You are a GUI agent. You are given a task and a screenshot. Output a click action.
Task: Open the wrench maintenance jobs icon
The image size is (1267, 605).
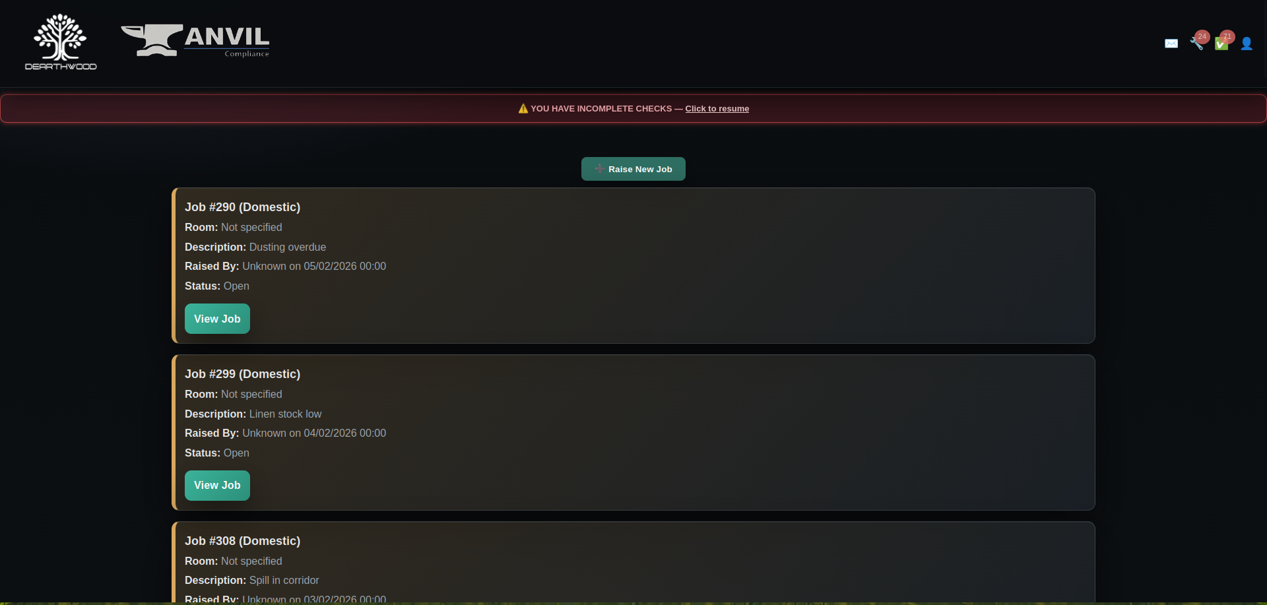tap(1196, 44)
